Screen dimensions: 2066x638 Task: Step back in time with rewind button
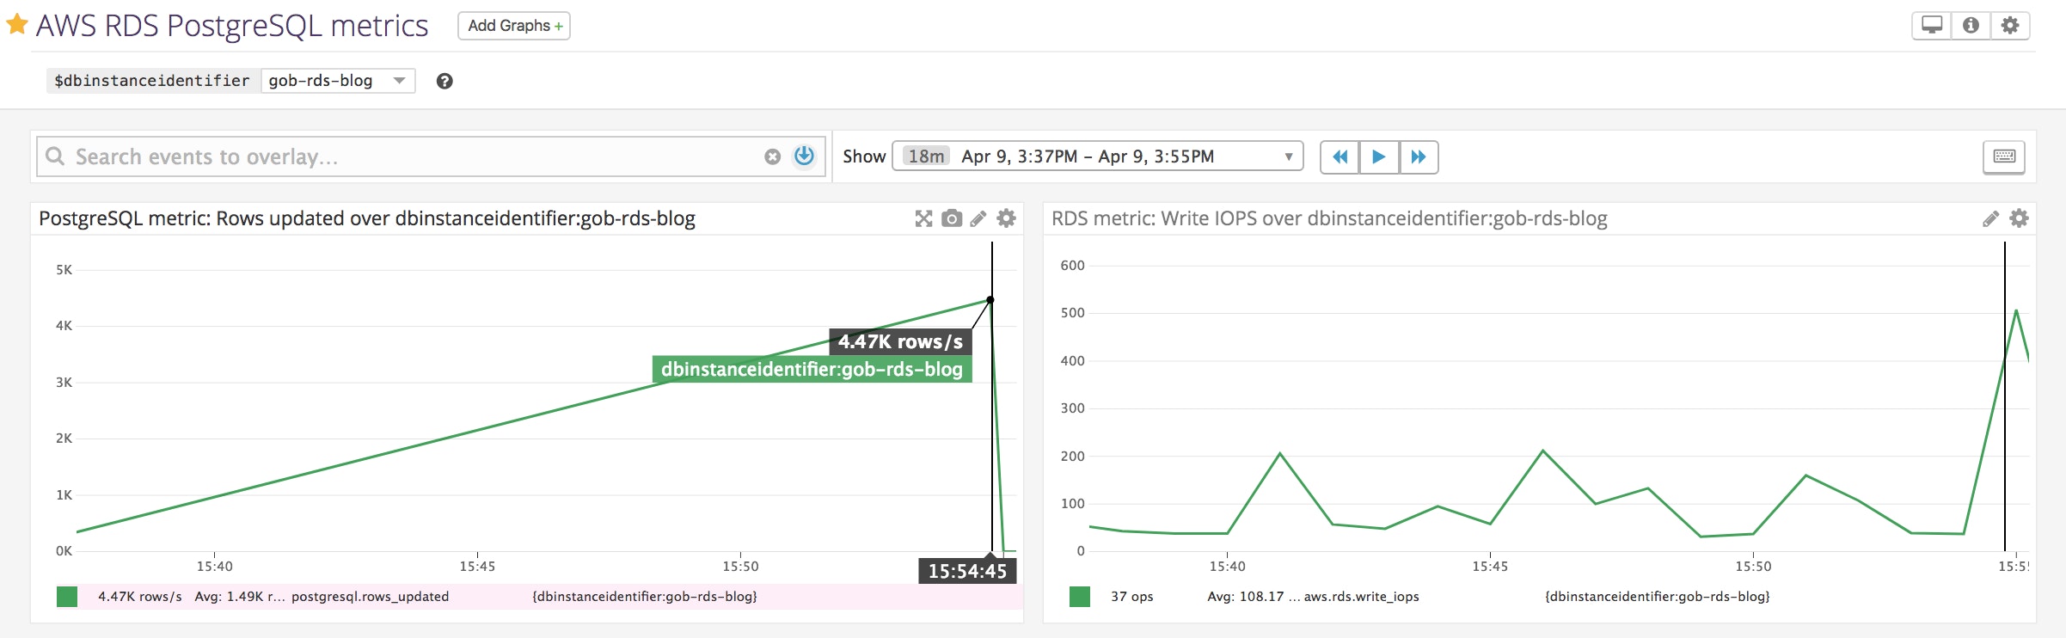[1340, 156]
